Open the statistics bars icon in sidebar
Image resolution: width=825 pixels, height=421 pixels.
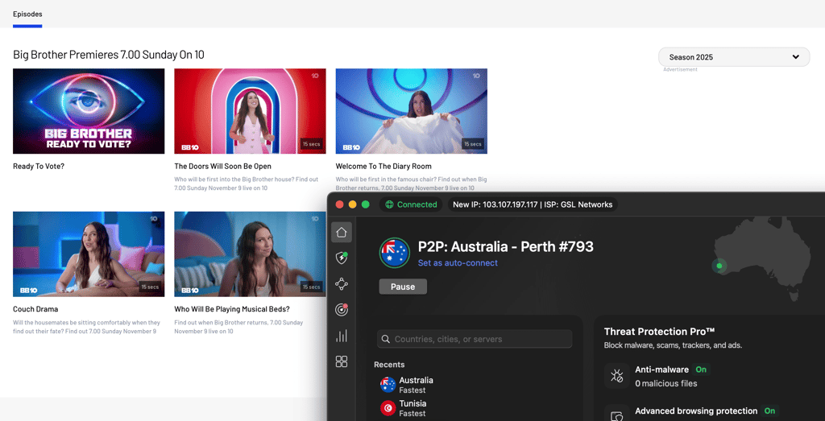coord(342,336)
